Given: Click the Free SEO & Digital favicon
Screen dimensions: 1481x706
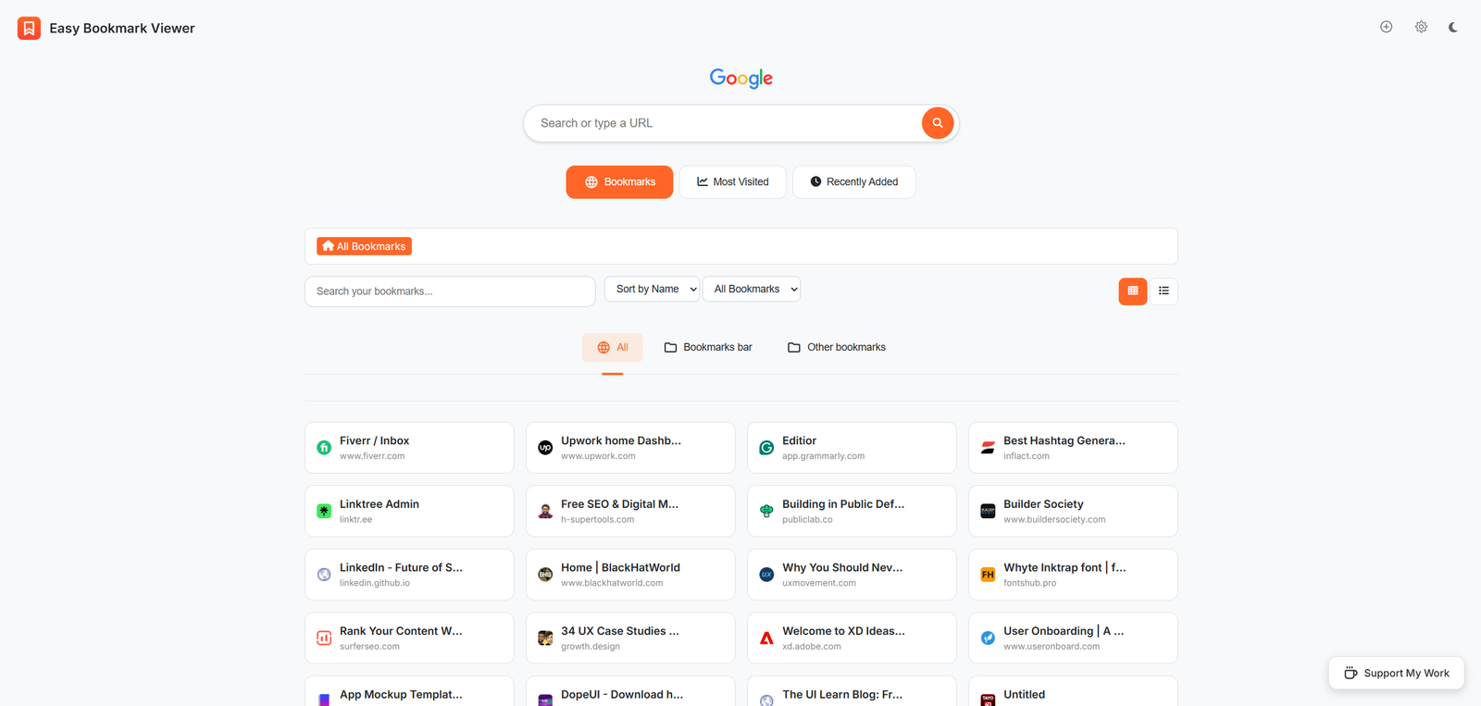Looking at the screenshot, I should tap(545, 511).
